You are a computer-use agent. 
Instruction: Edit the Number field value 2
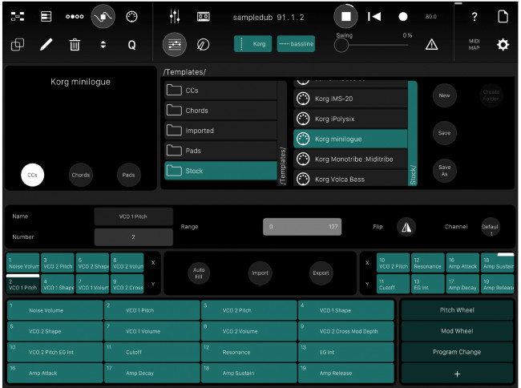point(133,236)
